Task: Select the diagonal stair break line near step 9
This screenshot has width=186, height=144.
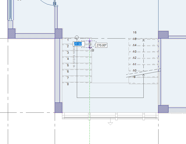Action: click(x=143, y=74)
